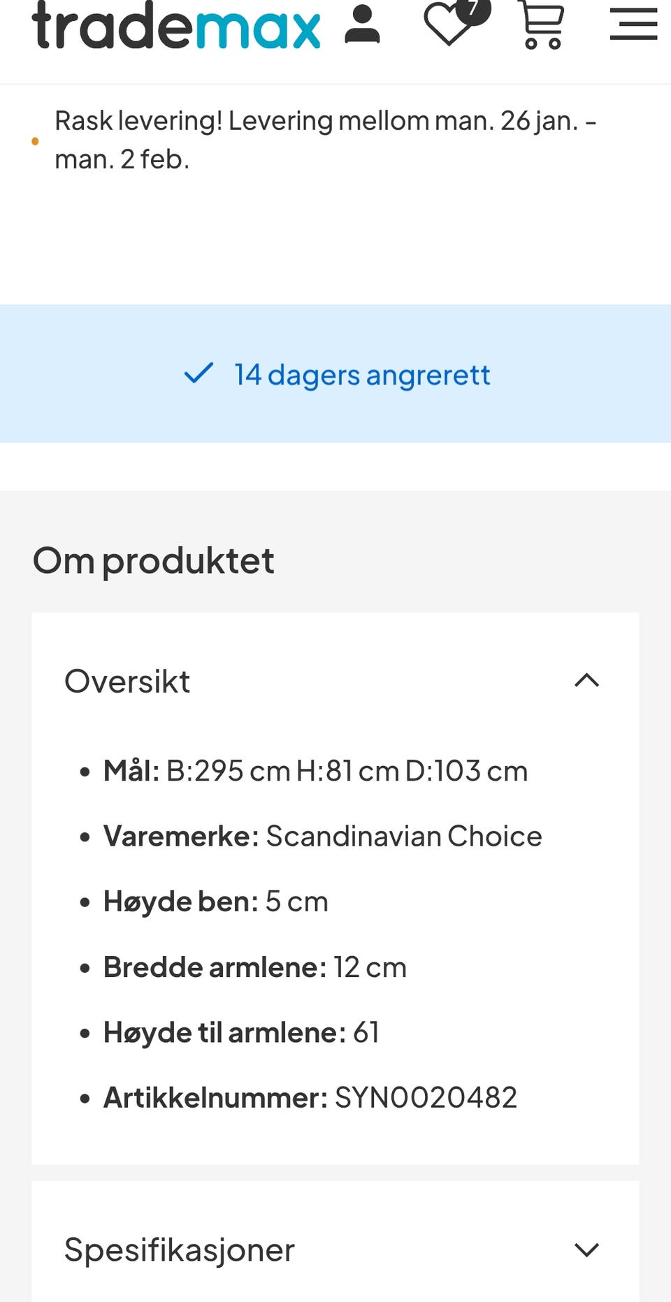Select the Oversikt section header
The width and height of the screenshot is (671, 1302).
point(128,680)
